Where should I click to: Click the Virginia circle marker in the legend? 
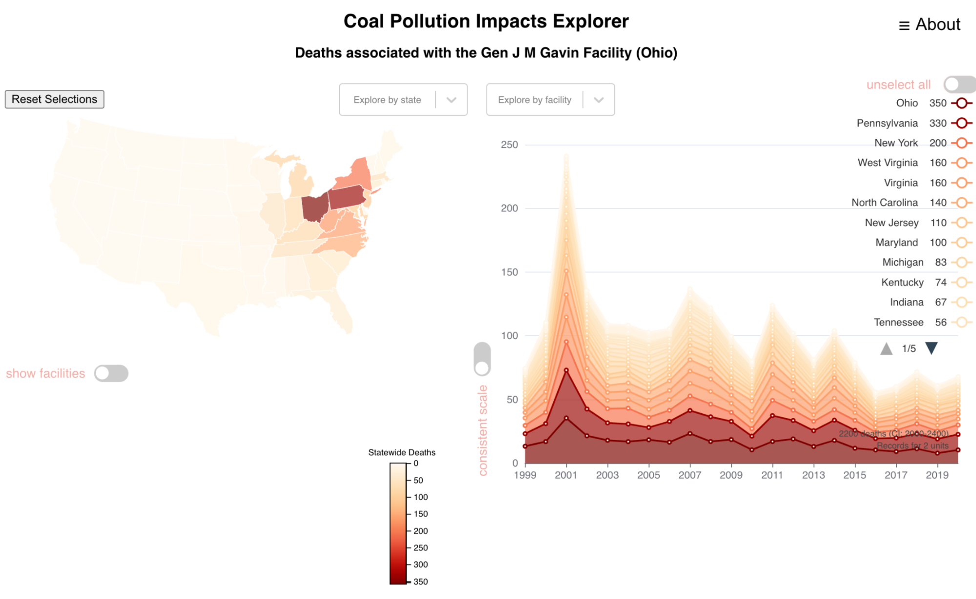tap(961, 182)
